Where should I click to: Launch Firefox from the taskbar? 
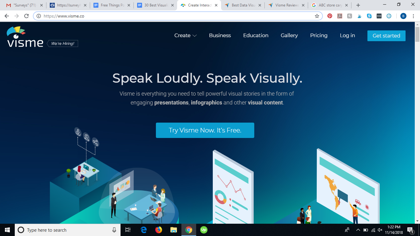click(159, 230)
